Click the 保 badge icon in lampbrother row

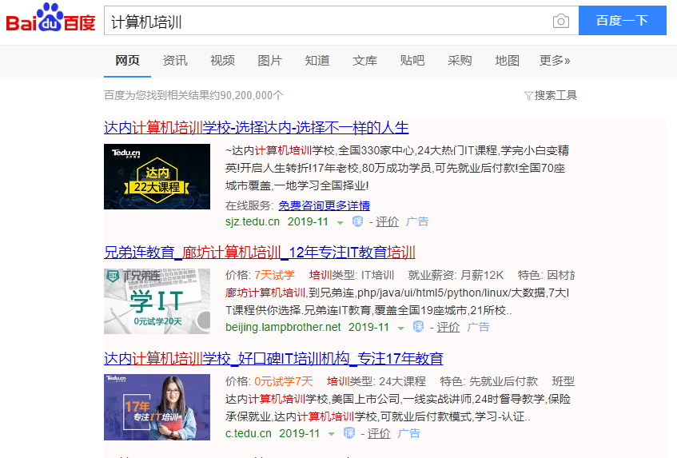[x=418, y=327]
